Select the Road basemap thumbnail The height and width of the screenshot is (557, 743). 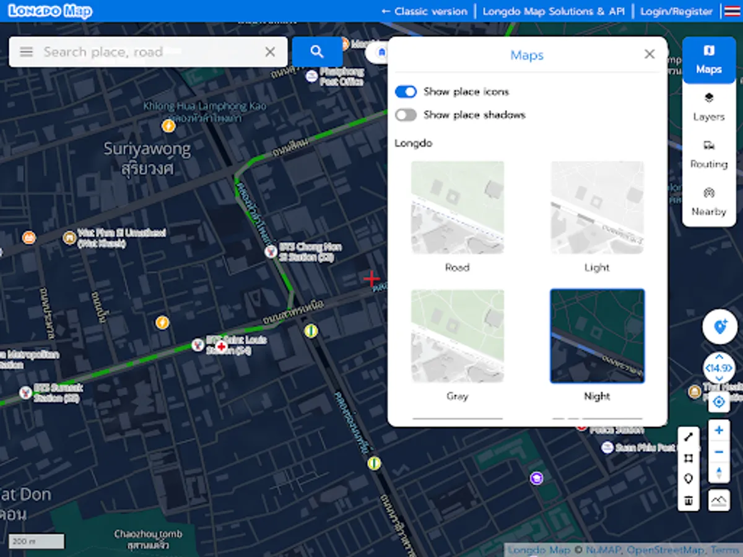tap(458, 207)
